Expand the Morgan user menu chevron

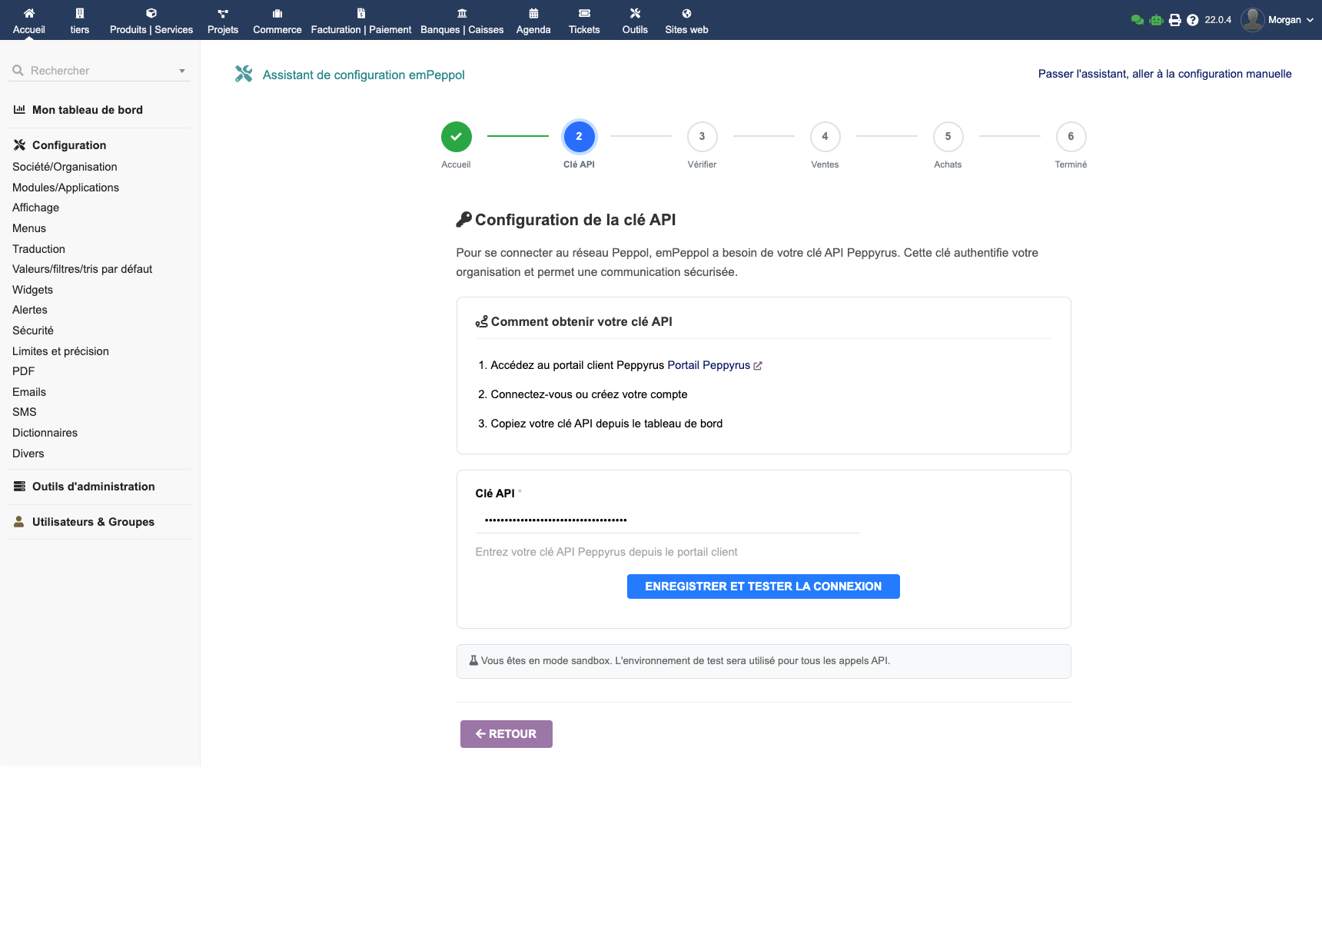[1310, 20]
